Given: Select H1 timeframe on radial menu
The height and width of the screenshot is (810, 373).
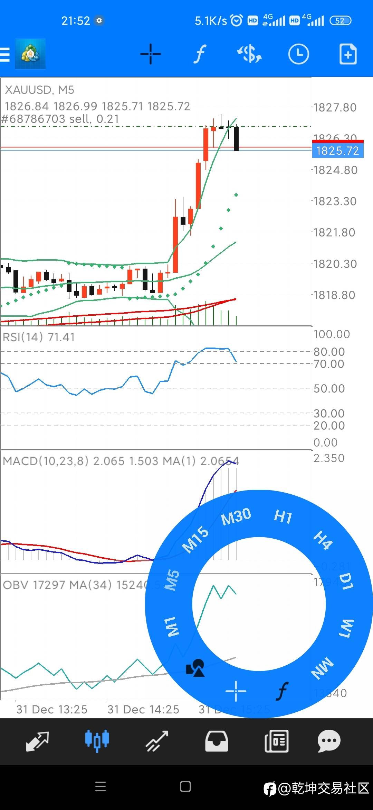Looking at the screenshot, I should [x=283, y=516].
